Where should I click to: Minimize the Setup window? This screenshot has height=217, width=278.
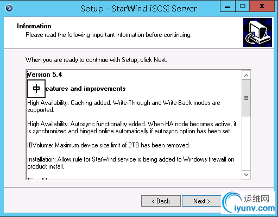228,7
